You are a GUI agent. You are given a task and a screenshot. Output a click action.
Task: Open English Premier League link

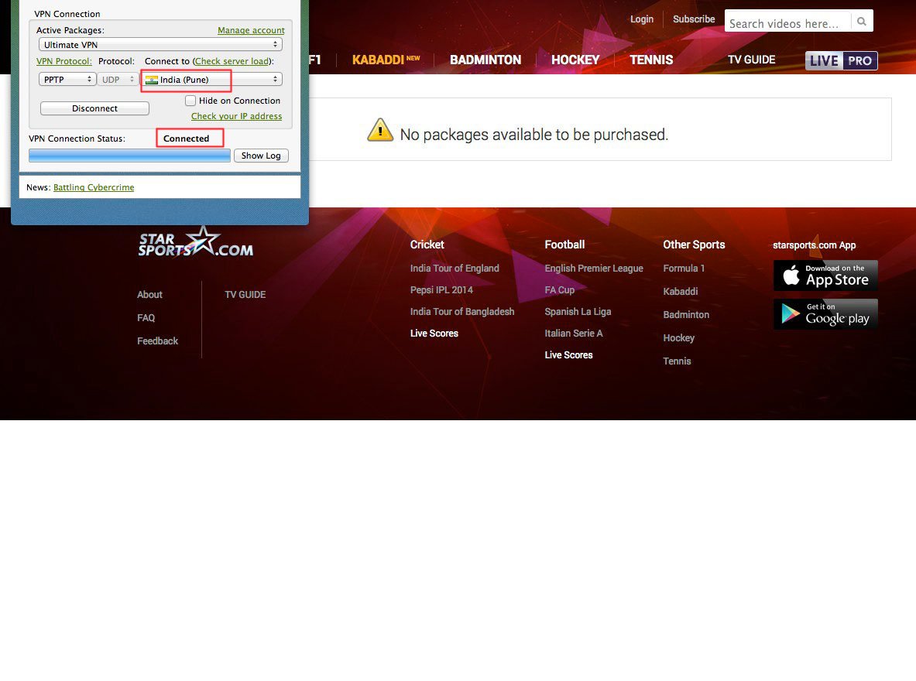(594, 269)
